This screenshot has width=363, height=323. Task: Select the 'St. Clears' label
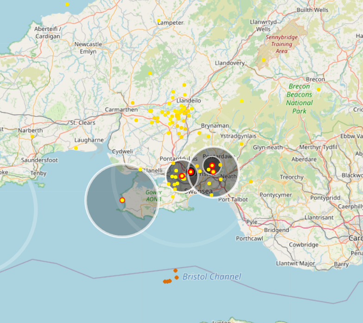83,123
